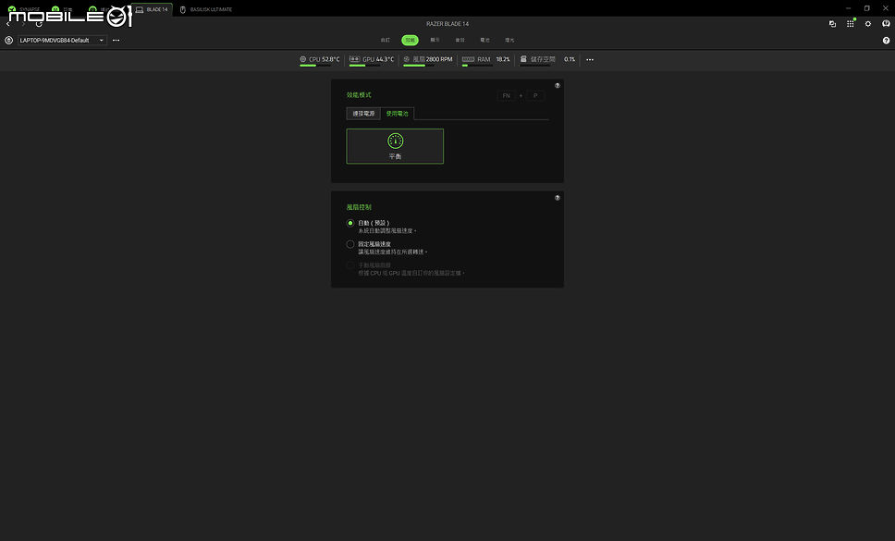
Task: Open the 自訂 customize tab
Action: (386, 40)
